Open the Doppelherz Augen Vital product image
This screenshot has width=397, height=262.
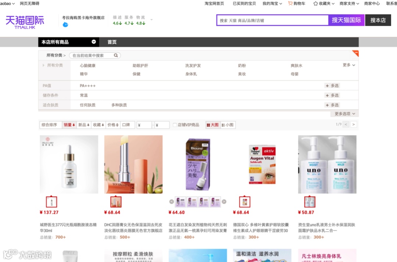[x=262, y=164]
